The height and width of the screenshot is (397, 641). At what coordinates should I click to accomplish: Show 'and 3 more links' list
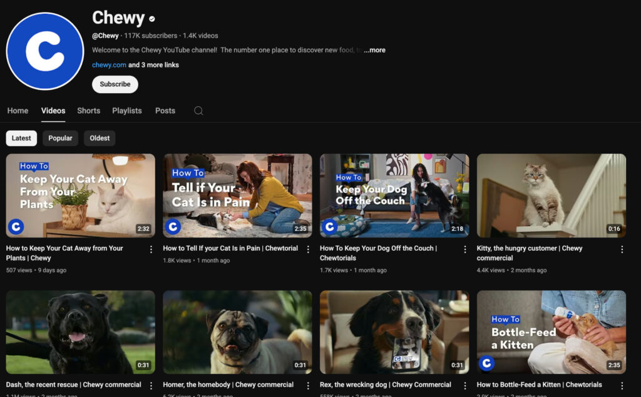pos(153,65)
